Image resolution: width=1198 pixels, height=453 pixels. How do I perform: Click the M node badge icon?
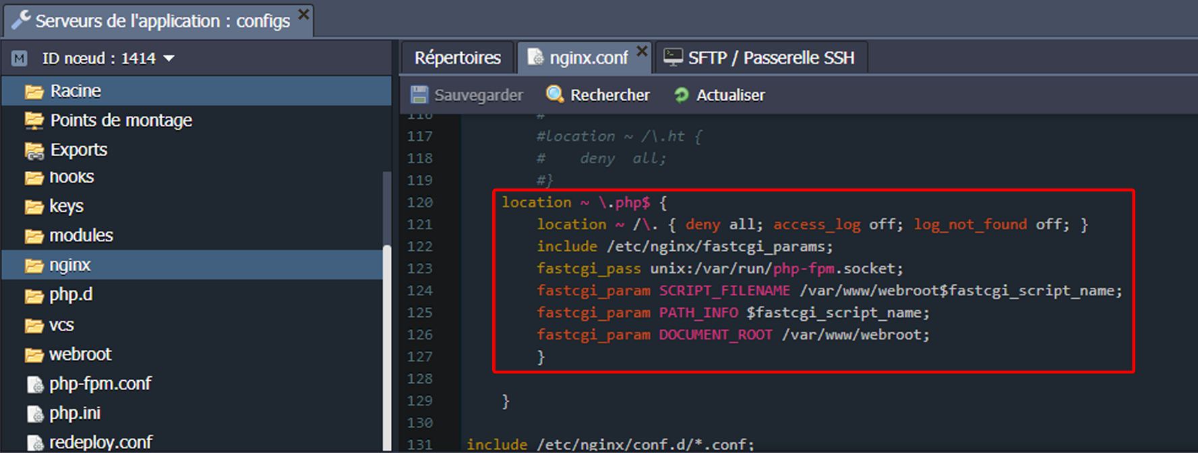(x=20, y=59)
